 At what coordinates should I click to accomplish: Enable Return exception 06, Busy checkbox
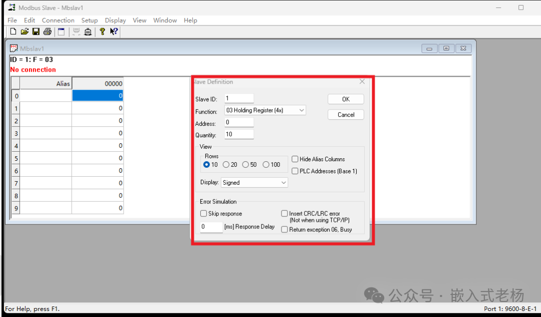click(285, 229)
